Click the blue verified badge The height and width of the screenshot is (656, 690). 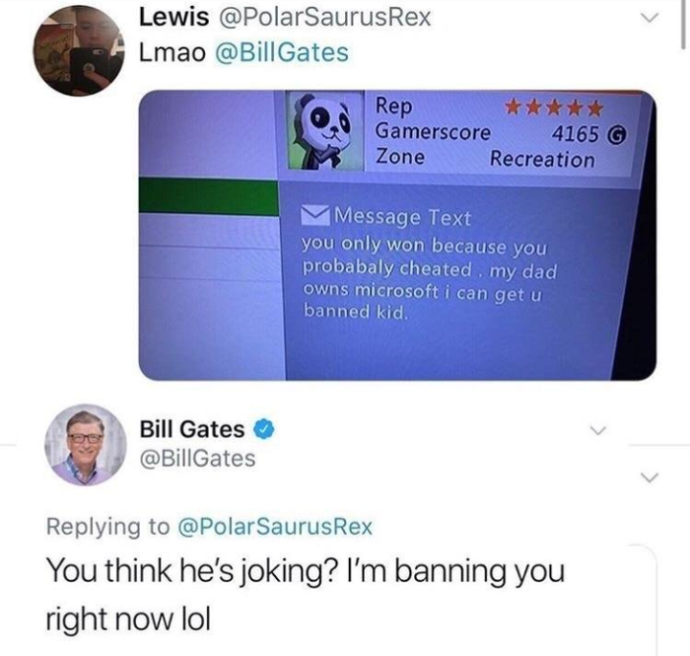tap(263, 430)
